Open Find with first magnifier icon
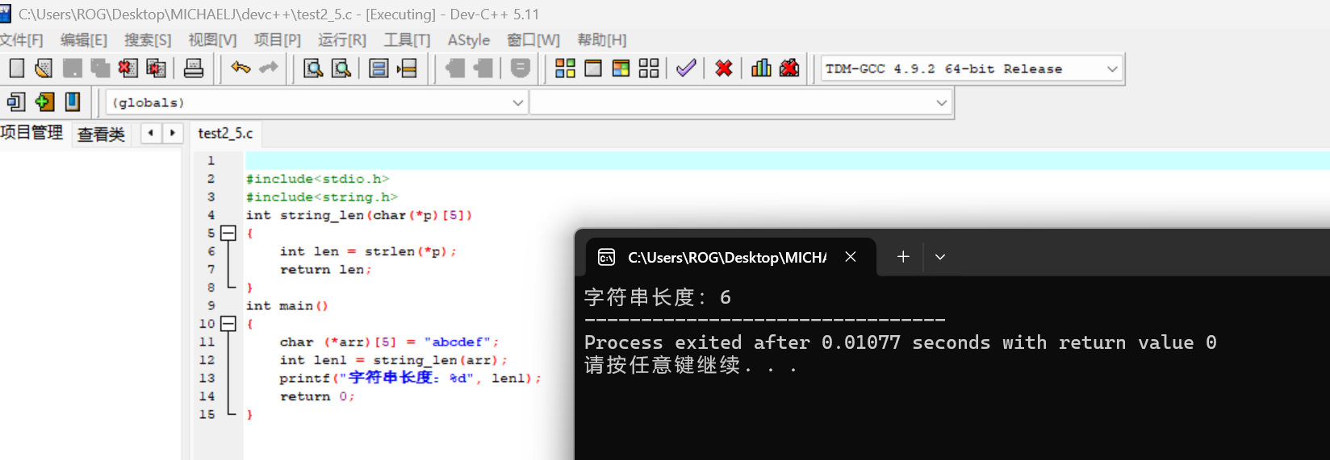 [313, 68]
